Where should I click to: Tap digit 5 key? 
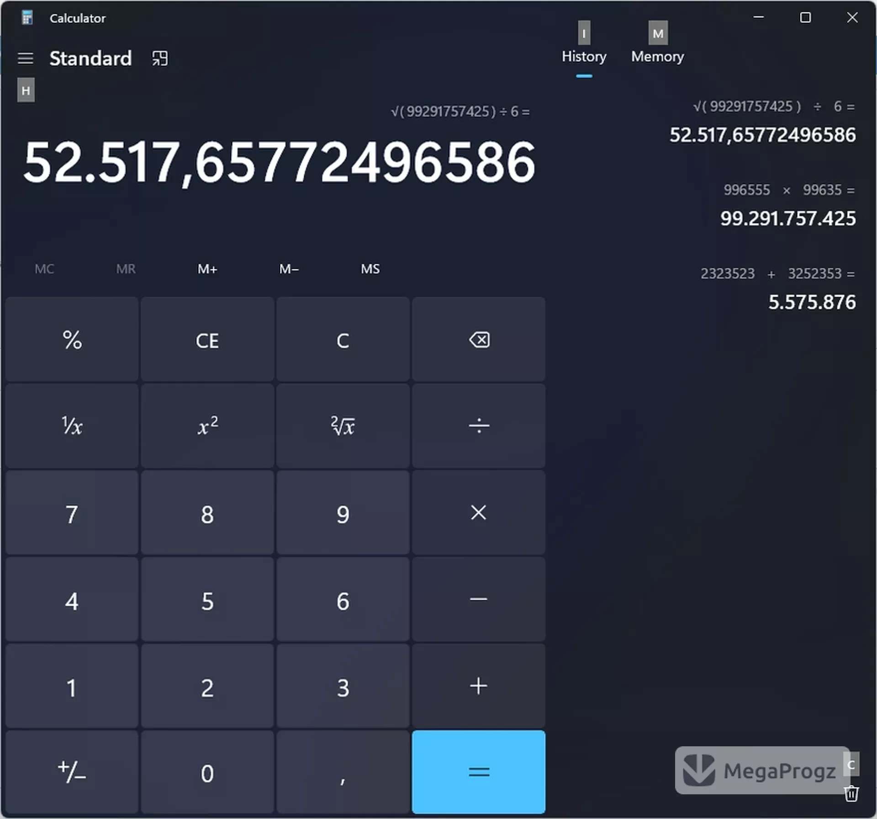(x=207, y=599)
